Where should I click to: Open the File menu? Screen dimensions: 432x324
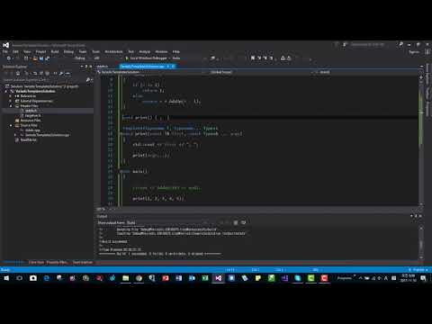tap(5, 51)
